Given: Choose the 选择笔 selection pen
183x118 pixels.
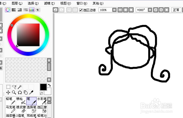Looking at the screenshot, I should tap(32, 109).
